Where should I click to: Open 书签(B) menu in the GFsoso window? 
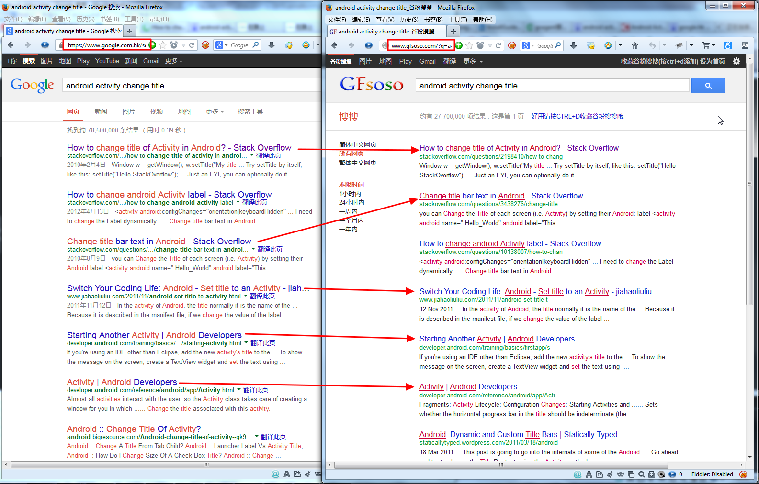coord(433,20)
